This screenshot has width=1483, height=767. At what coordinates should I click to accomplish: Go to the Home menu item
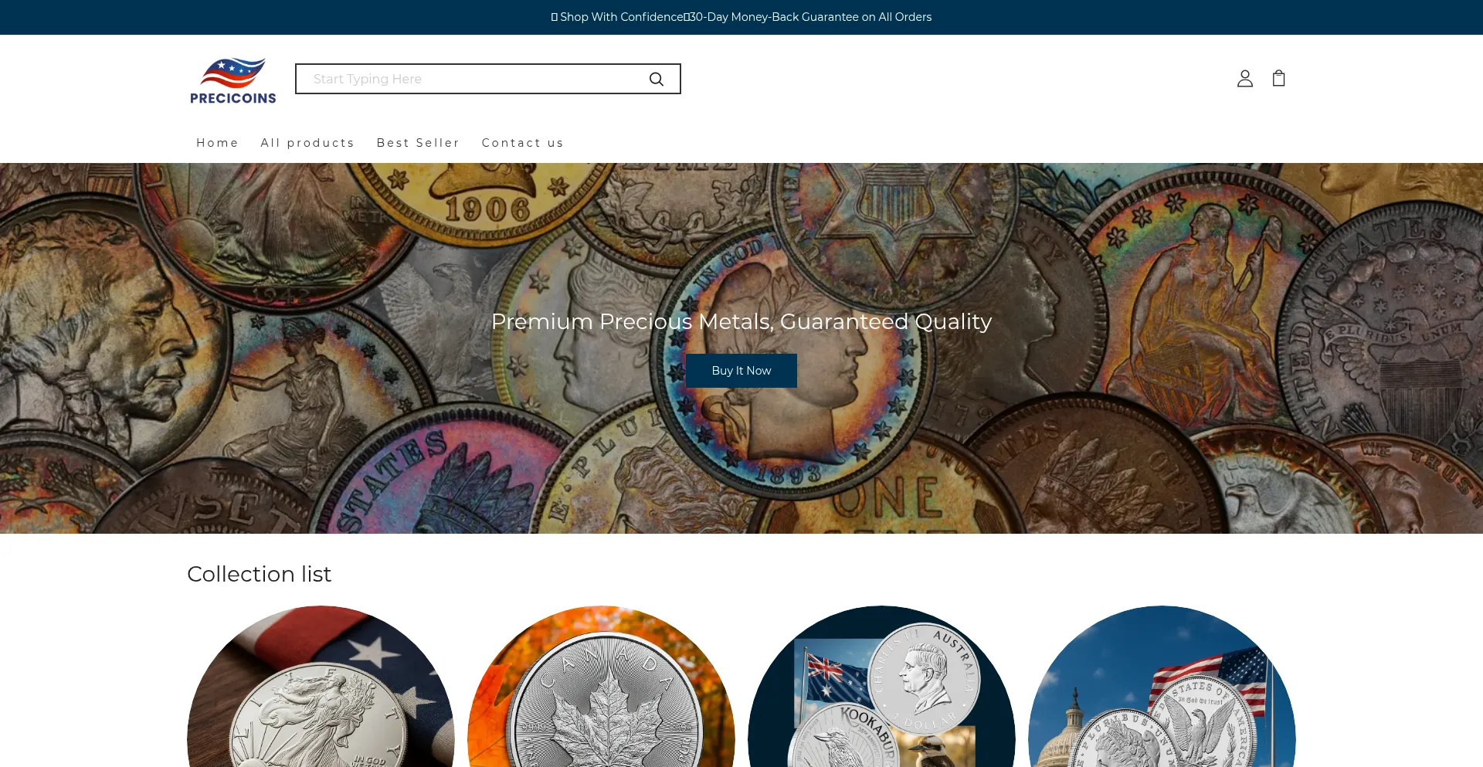(x=218, y=143)
